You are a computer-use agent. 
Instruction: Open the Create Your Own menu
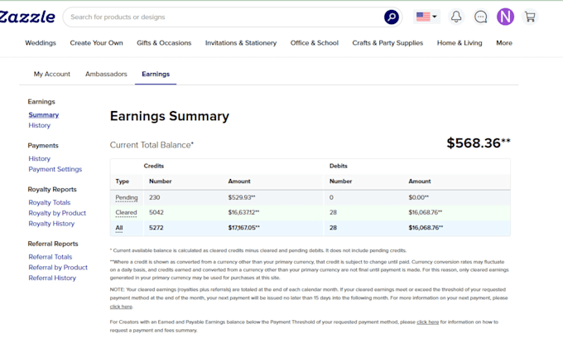coord(96,43)
